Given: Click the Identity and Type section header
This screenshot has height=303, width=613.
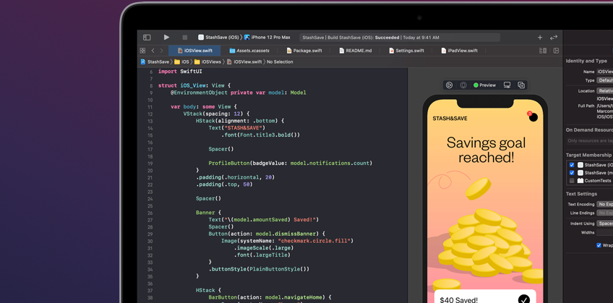Looking at the screenshot, I should click(x=586, y=61).
